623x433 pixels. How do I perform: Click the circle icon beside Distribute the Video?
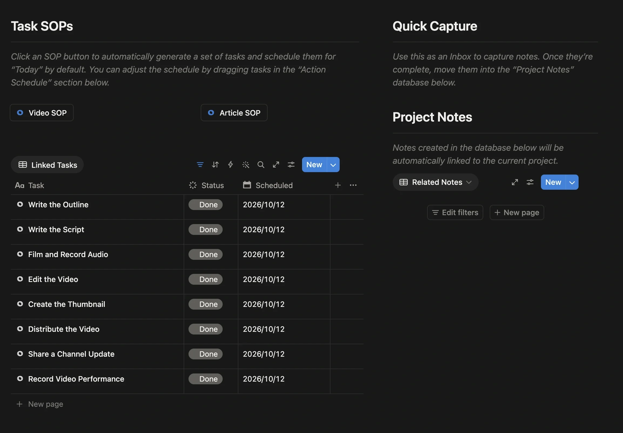click(x=20, y=329)
